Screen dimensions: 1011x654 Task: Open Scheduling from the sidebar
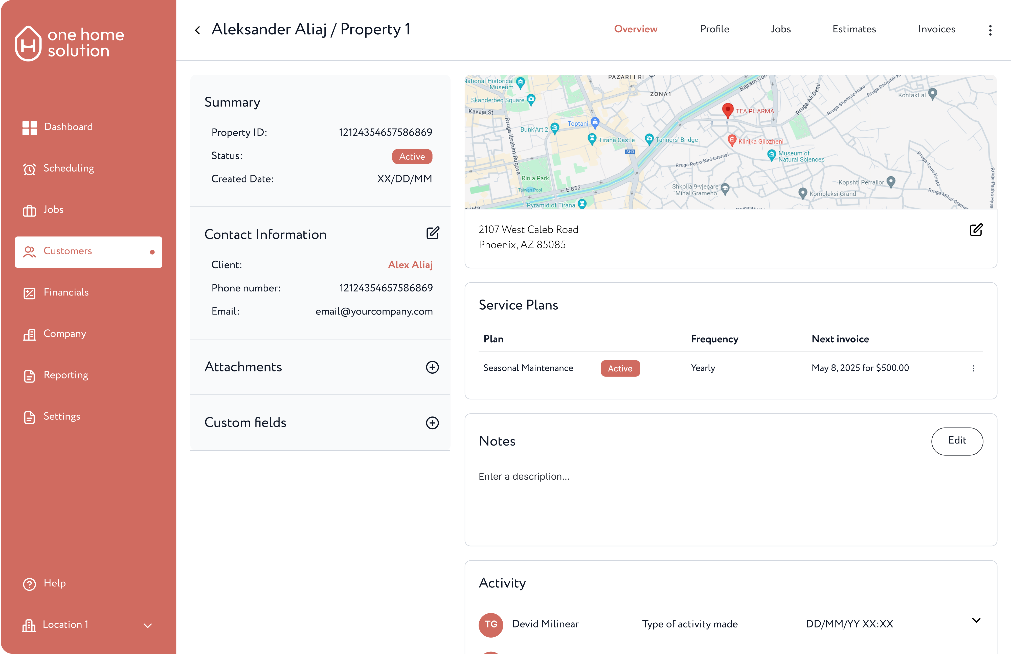[x=68, y=168]
